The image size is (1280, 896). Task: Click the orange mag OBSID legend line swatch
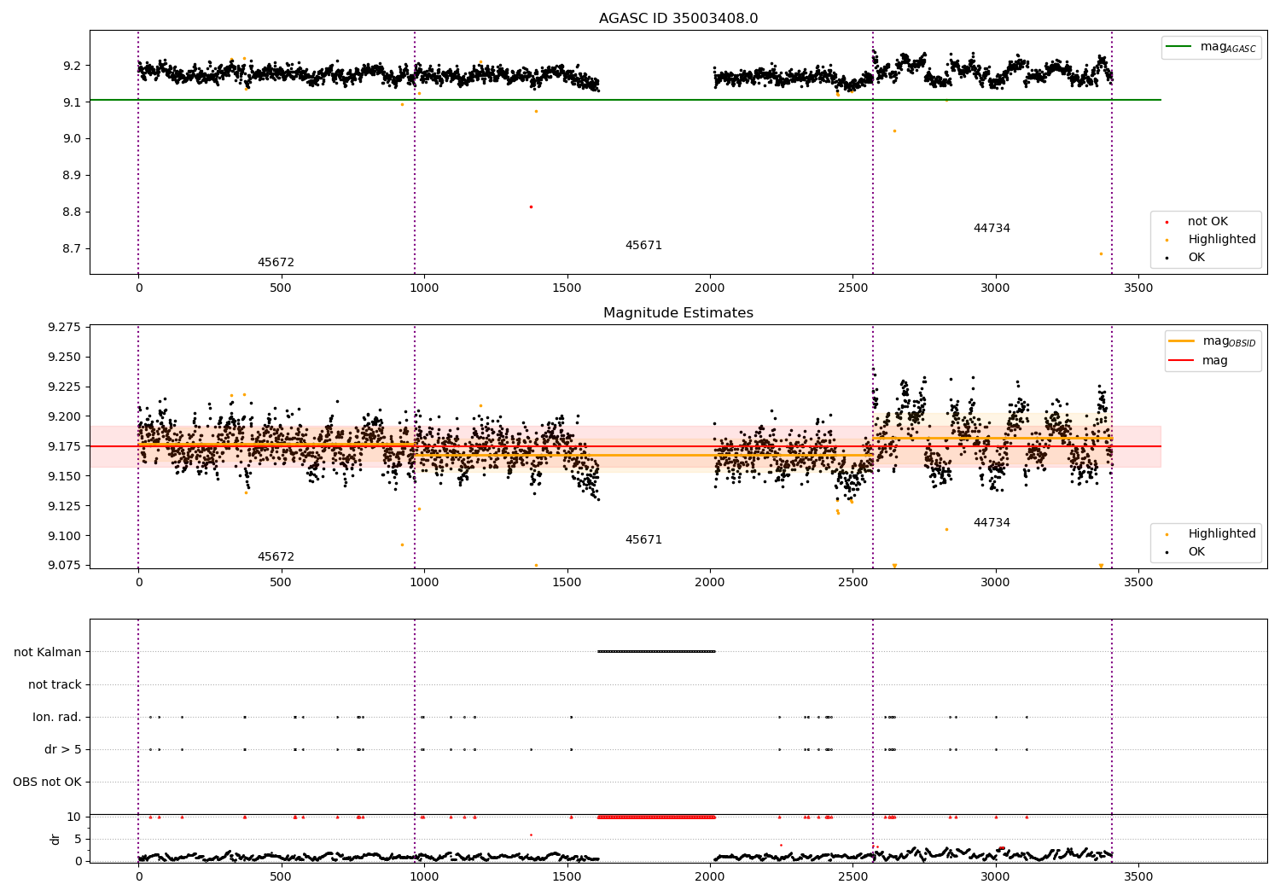[x=1182, y=341]
